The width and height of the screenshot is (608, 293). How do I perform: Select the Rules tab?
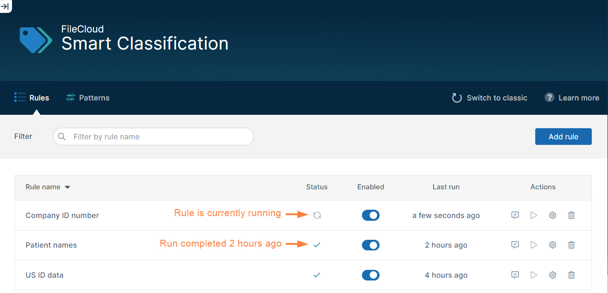click(32, 98)
